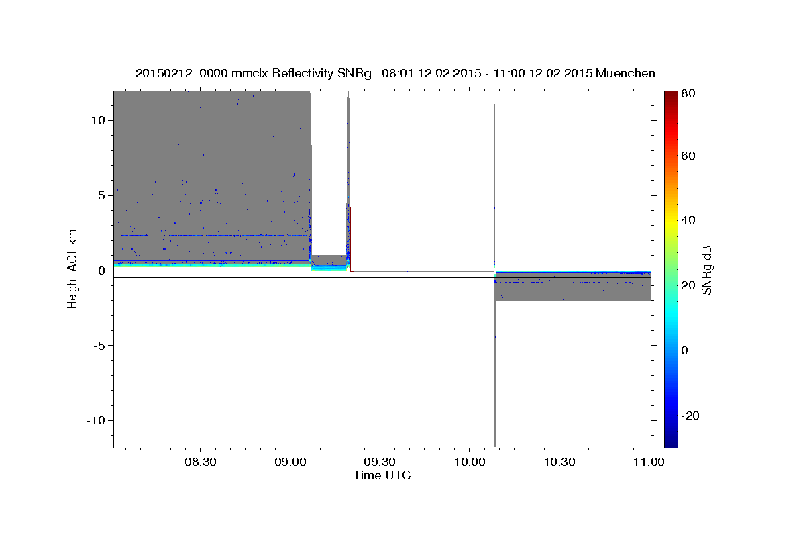805x537 pixels.
Task: Click the height tick label 0
Action: pos(103,271)
